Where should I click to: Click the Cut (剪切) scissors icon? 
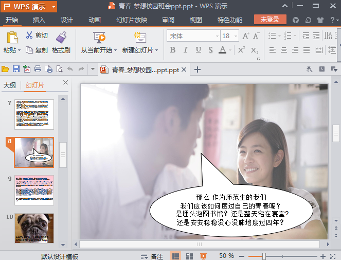pyautogui.click(x=29, y=36)
